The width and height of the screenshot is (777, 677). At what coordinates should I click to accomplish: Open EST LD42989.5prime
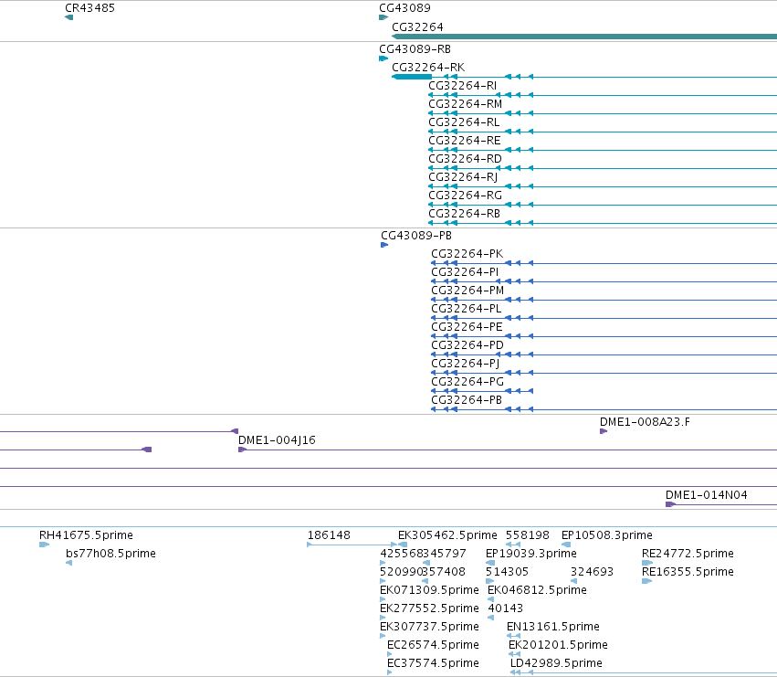click(556, 663)
